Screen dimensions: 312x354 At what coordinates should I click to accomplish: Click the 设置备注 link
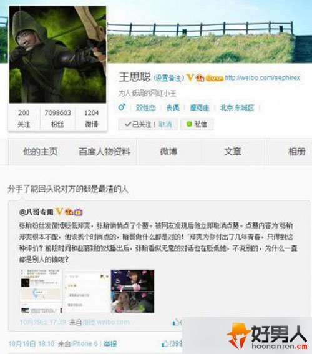(168, 78)
